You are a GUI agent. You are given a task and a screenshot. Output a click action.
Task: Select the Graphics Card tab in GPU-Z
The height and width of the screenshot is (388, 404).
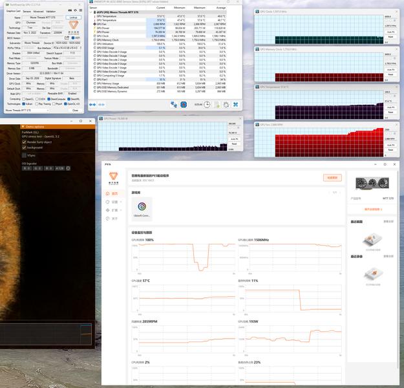13,11
